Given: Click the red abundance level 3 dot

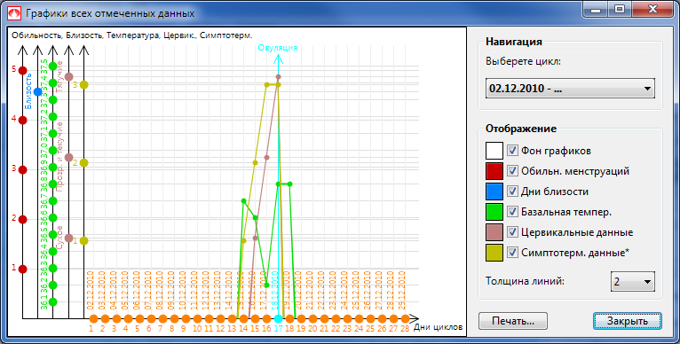Looking at the screenshot, I should coord(23,169).
